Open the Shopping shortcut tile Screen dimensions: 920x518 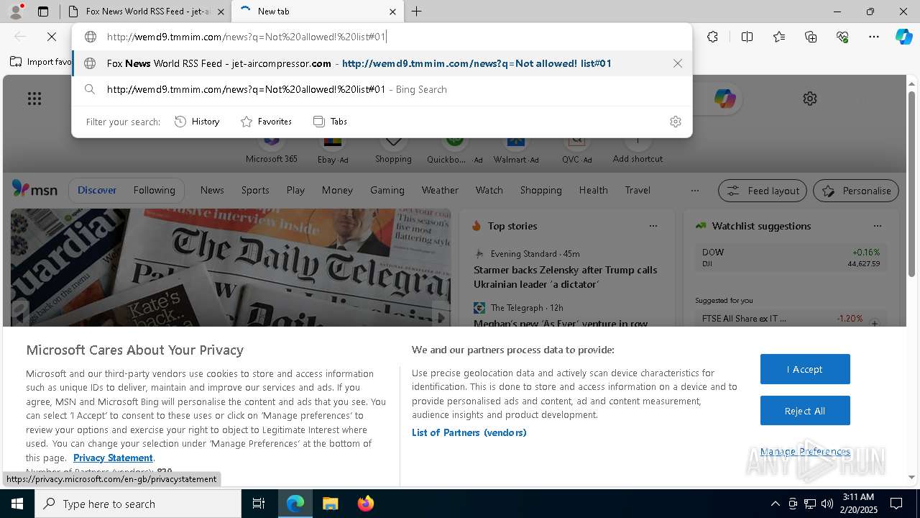393,150
